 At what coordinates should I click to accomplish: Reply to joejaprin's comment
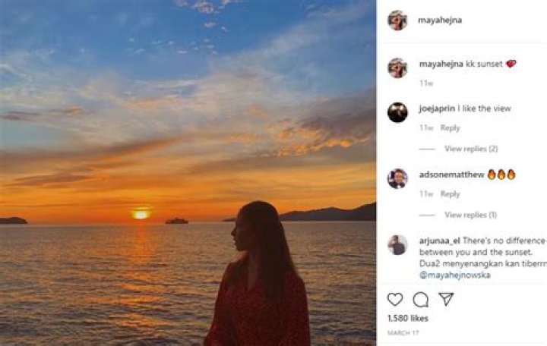click(450, 128)
